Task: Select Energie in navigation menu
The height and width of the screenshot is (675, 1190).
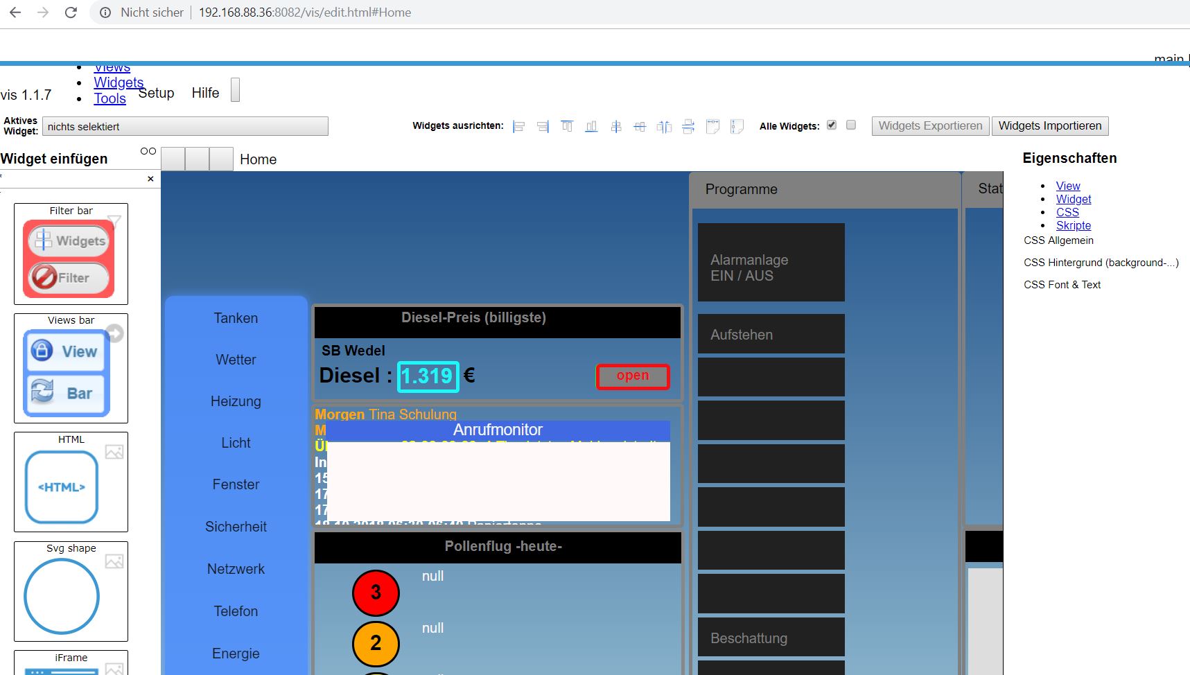Action: coord(236,654)
